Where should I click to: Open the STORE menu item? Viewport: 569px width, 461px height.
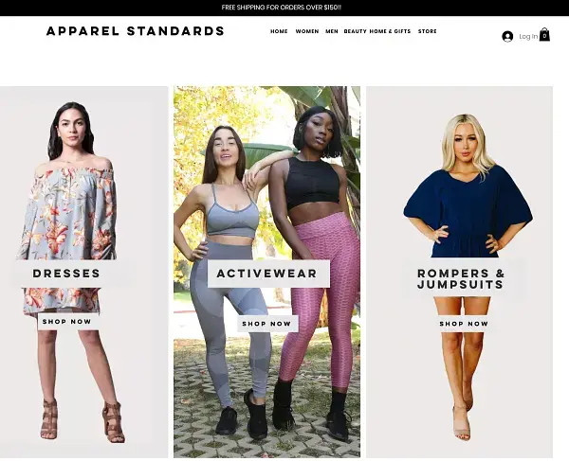(x=428, y=31)
